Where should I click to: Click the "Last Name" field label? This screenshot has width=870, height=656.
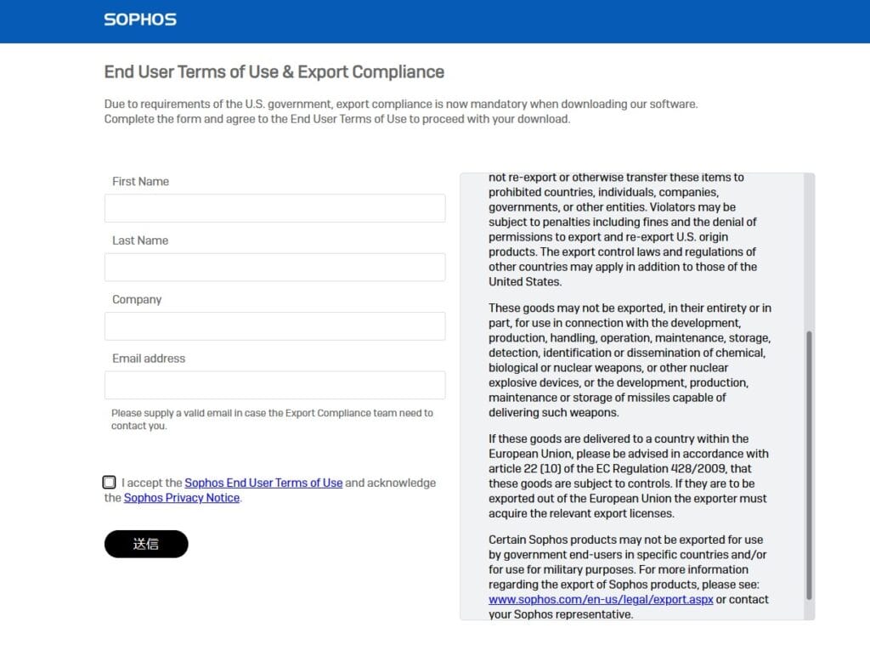pyautogui.click(x=140, y=240)
